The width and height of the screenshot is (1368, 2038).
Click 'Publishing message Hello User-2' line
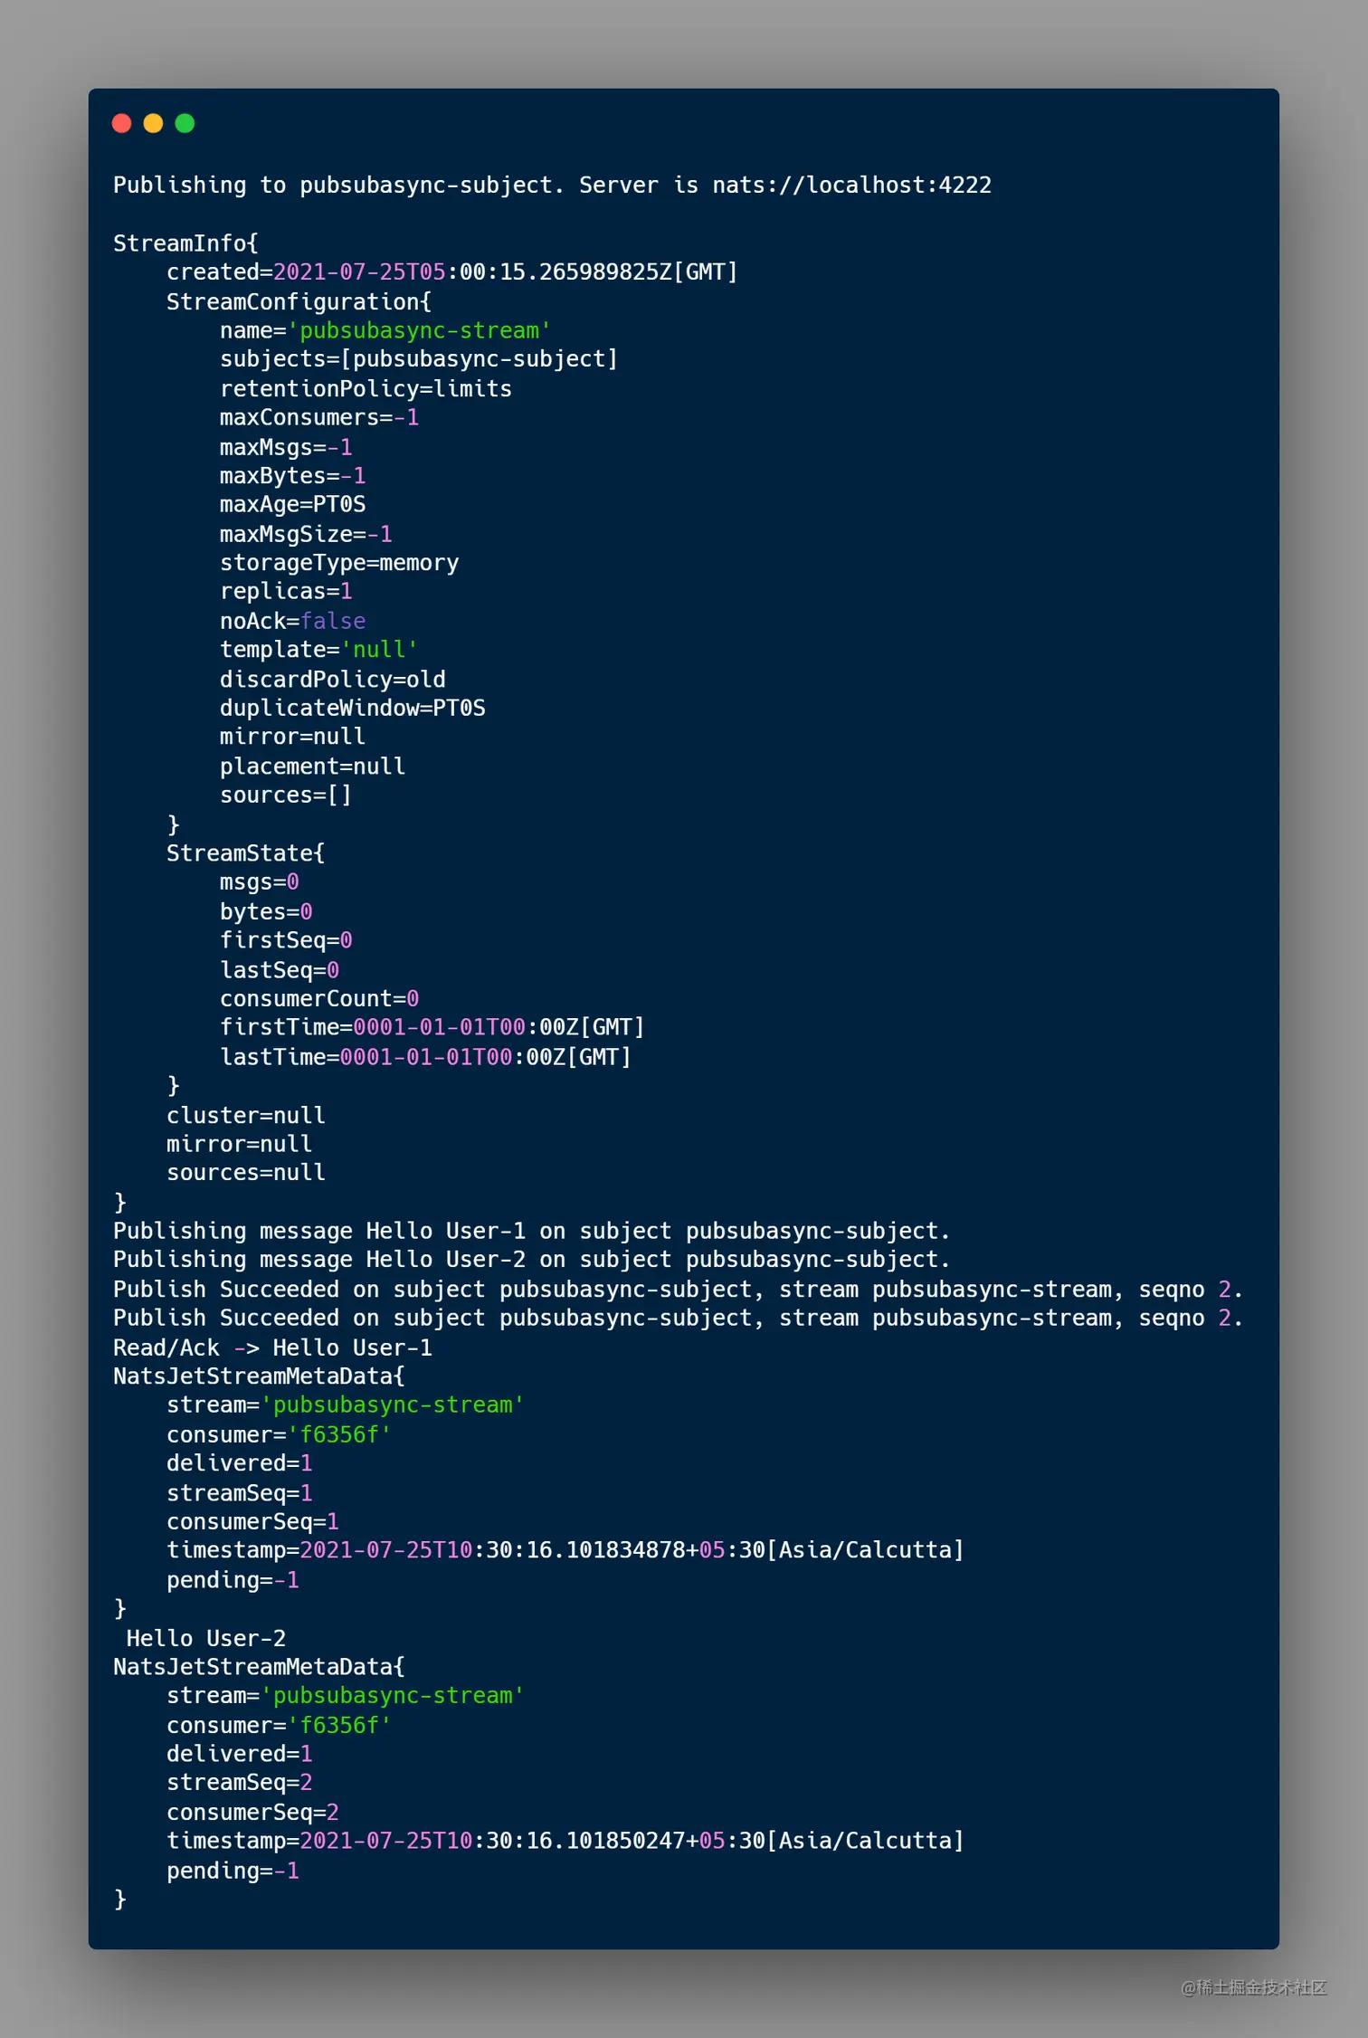[x=532, y=1260]
